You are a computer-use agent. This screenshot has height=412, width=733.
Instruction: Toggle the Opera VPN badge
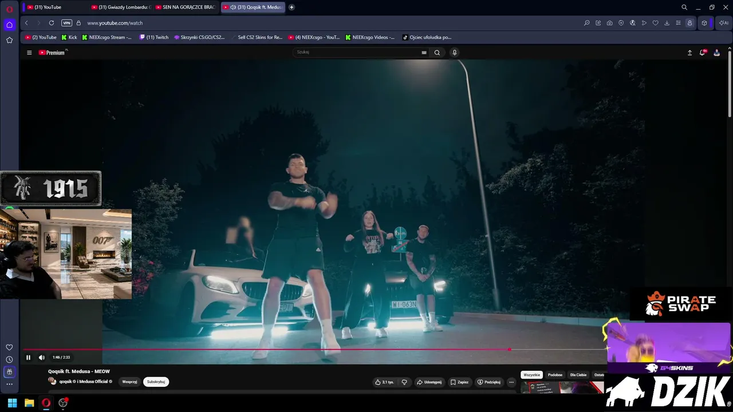tap(66, 23)
